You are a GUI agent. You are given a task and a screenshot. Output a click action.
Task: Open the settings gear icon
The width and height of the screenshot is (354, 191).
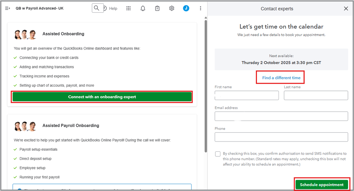pos(172,8)
